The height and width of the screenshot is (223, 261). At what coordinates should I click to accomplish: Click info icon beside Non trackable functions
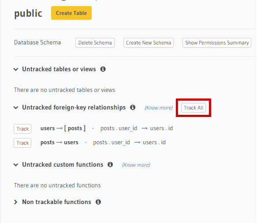click(x=98, y=202)
